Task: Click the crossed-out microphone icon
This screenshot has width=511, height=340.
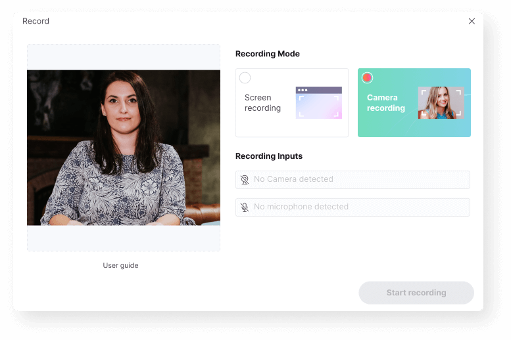Action: pos(245,207)
